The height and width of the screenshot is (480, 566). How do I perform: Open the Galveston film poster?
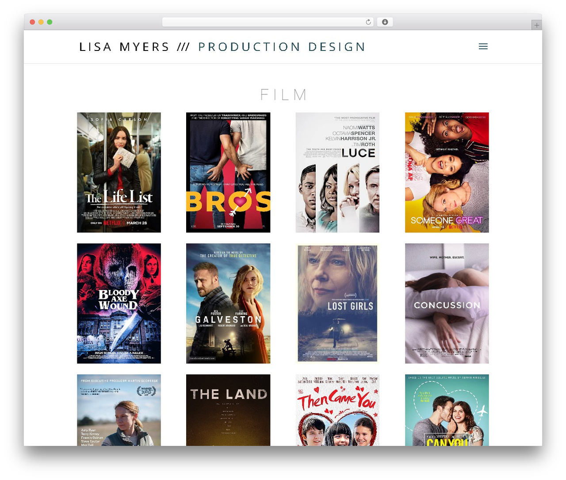pyautogui.click(x=228, y=303)
